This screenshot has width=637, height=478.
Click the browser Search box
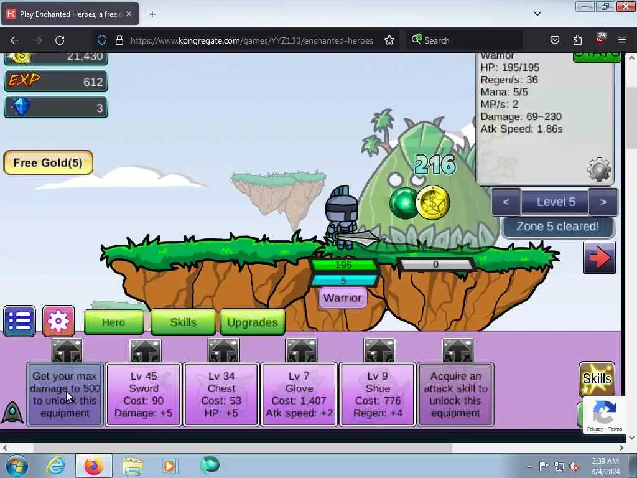[464, 40]
